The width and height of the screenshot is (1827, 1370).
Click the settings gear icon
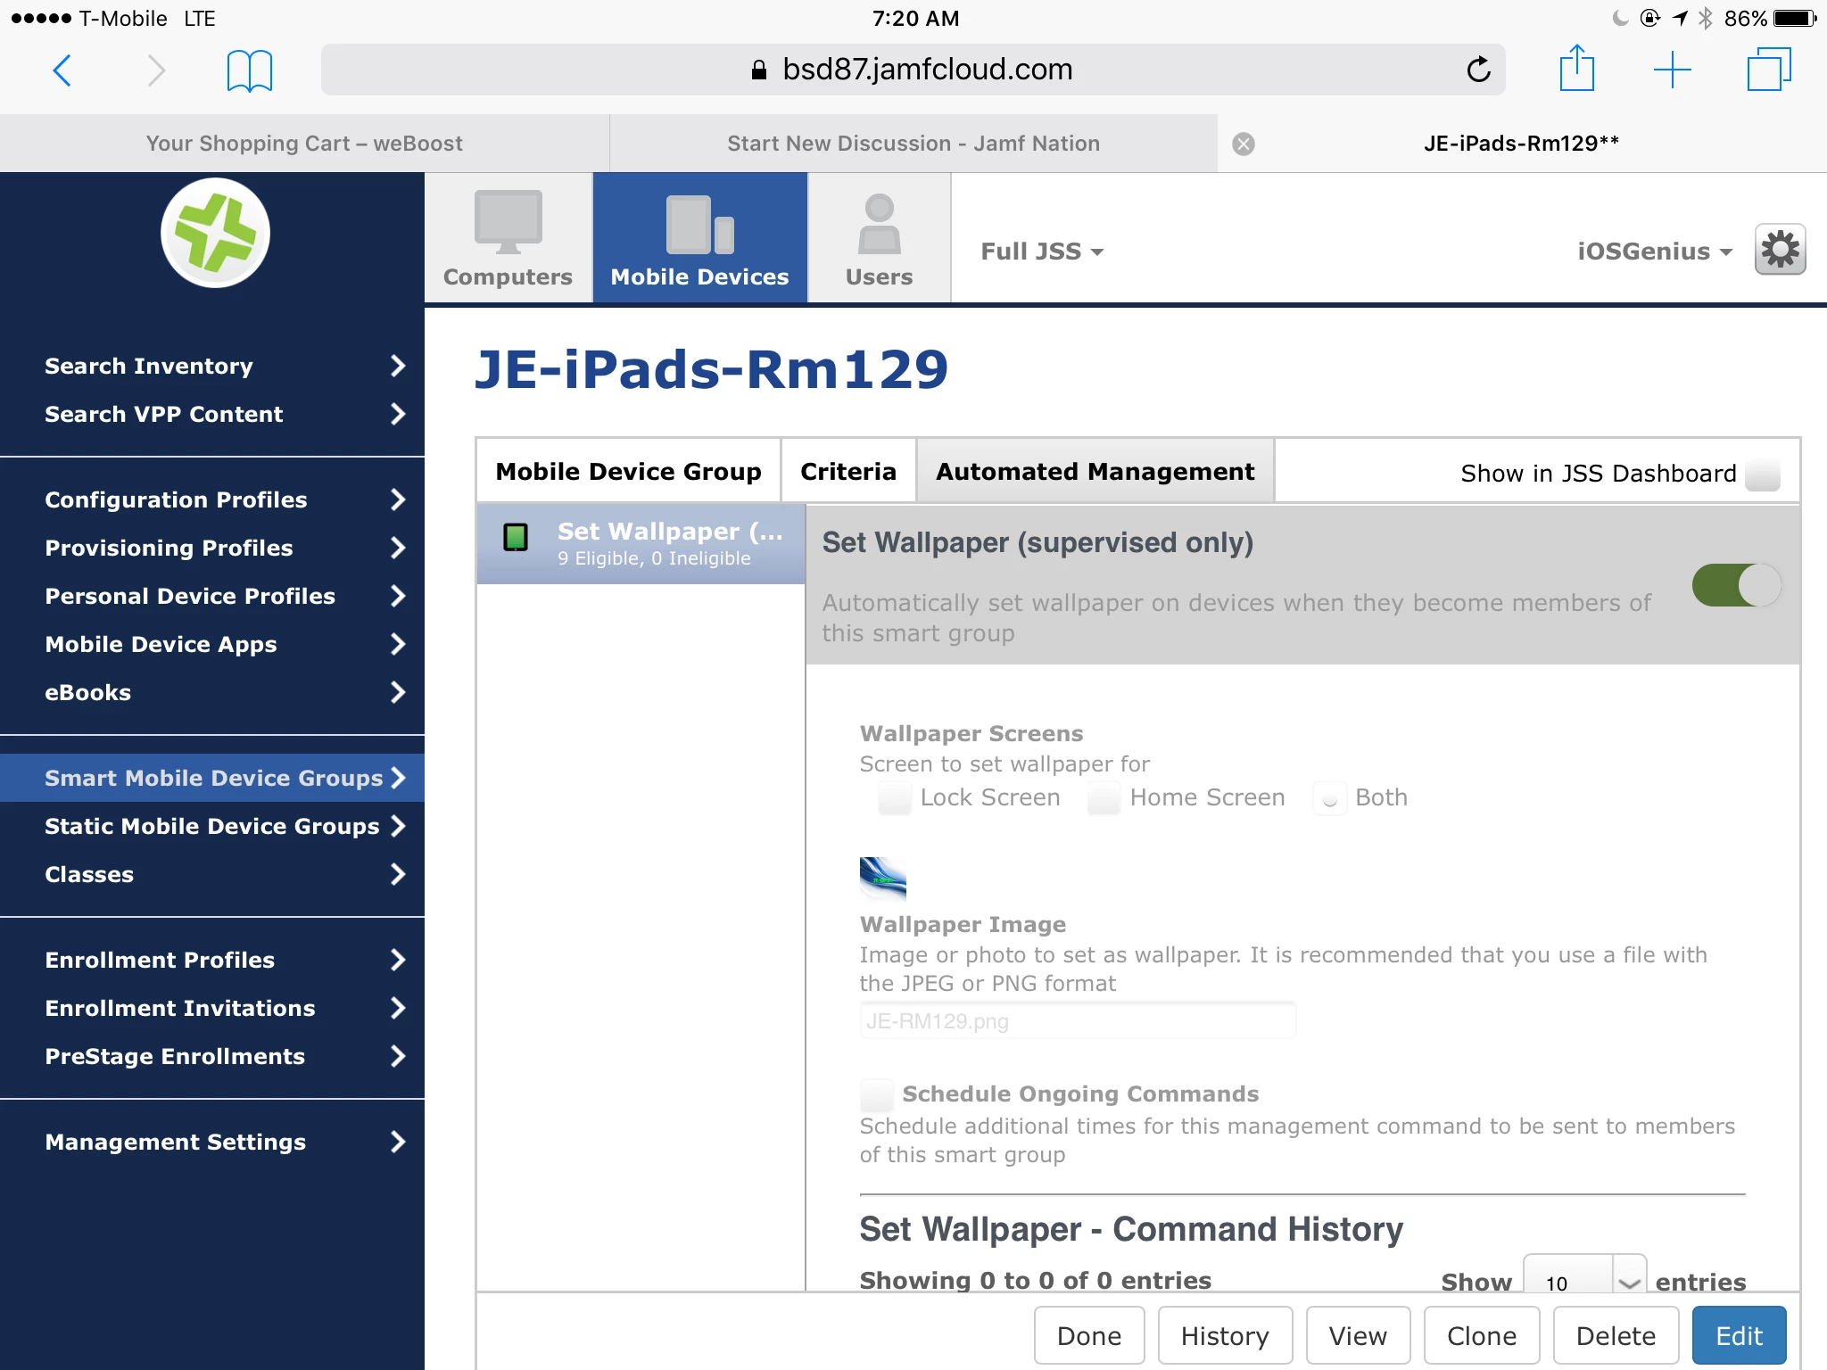pos(1780,250)
